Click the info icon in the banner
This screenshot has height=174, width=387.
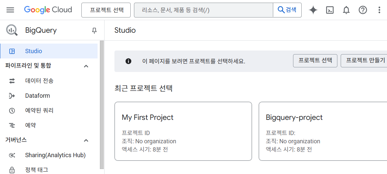pos(128,61)
